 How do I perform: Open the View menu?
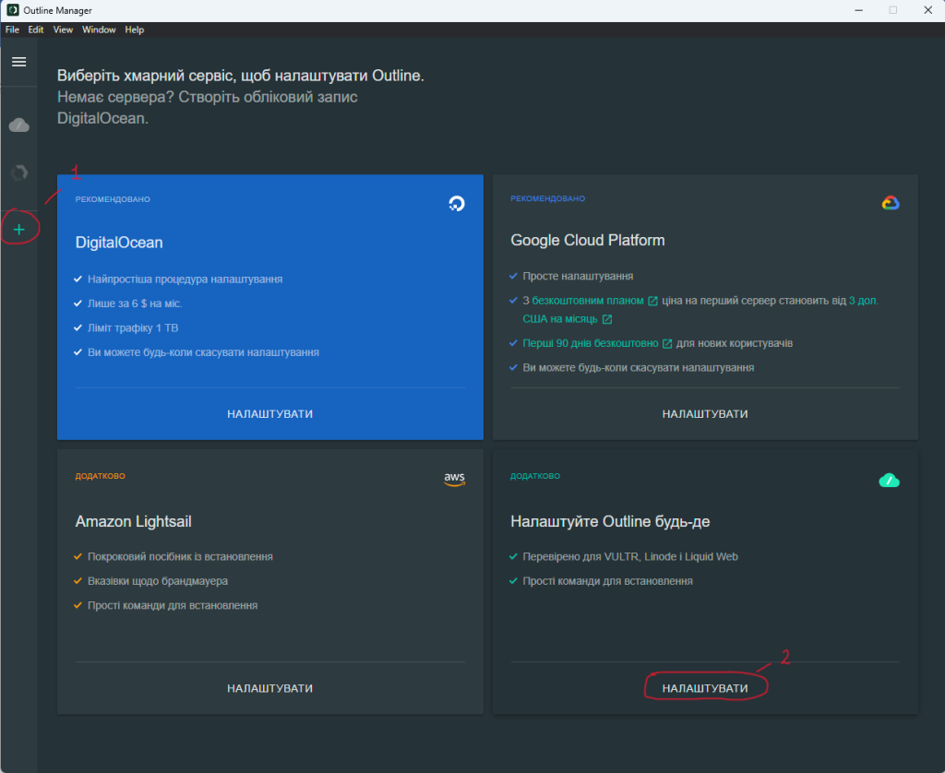63,30
